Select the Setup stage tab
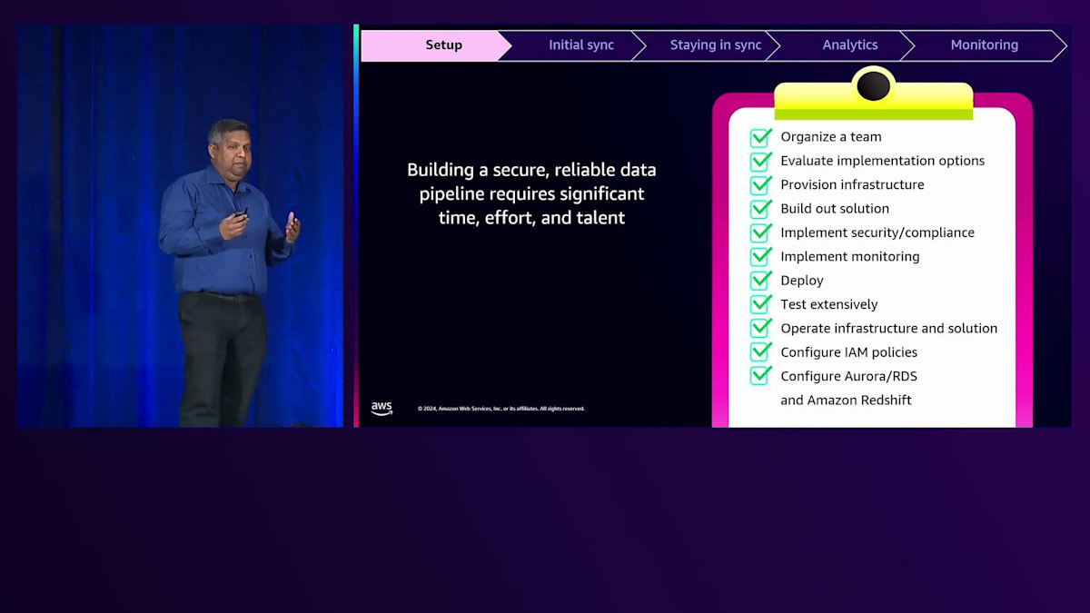 [x=437, y=45]
